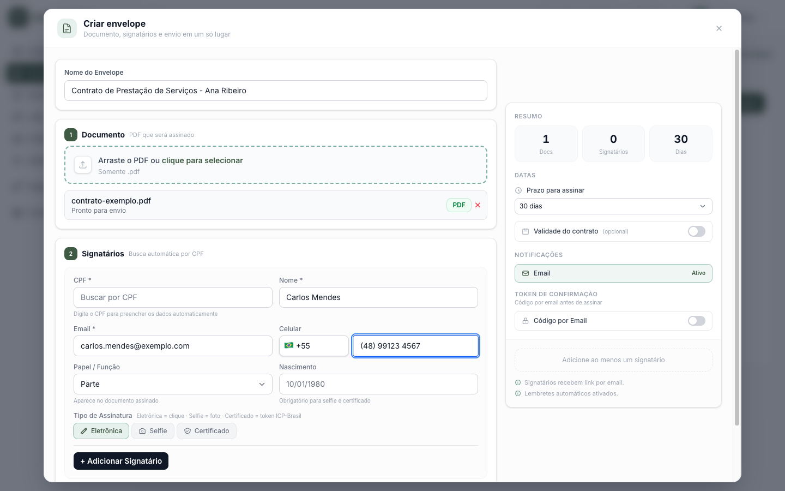Click the clock icon next to Prazo para assinar
Image resolution: width=785 pixels, height=491 pixels.
point(518,190)
